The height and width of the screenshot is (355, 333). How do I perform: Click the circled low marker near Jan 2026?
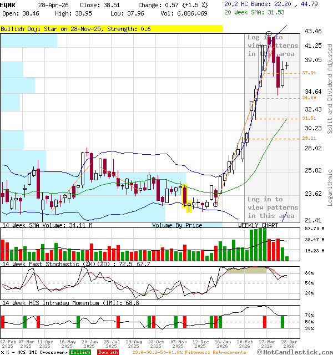point(215,204)
